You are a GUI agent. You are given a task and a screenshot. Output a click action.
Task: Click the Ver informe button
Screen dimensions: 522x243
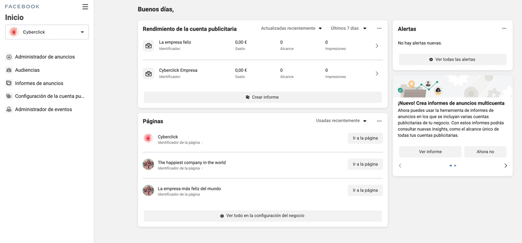430,152
